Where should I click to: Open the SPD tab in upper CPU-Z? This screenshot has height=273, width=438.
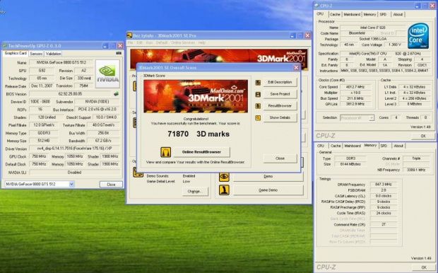[383, 15]
